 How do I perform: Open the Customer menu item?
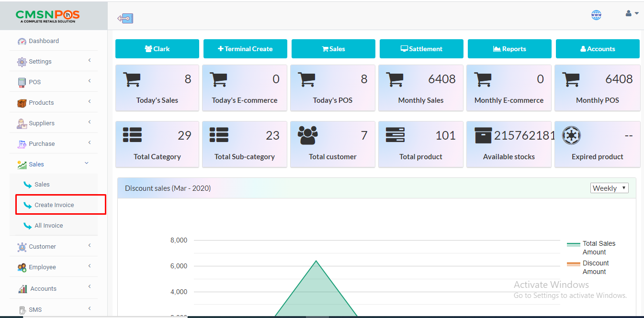54,247
